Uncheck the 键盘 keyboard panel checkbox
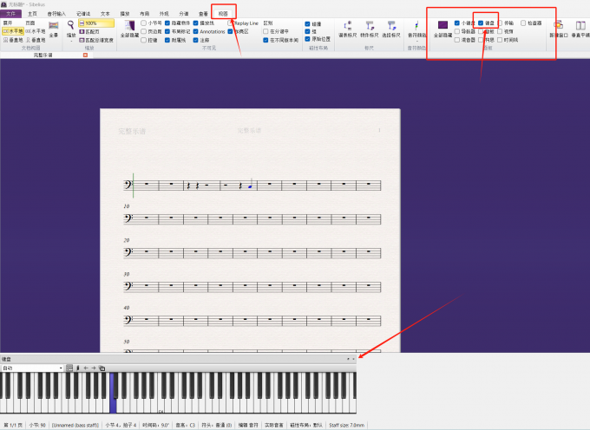 click(x=481, y=23)
